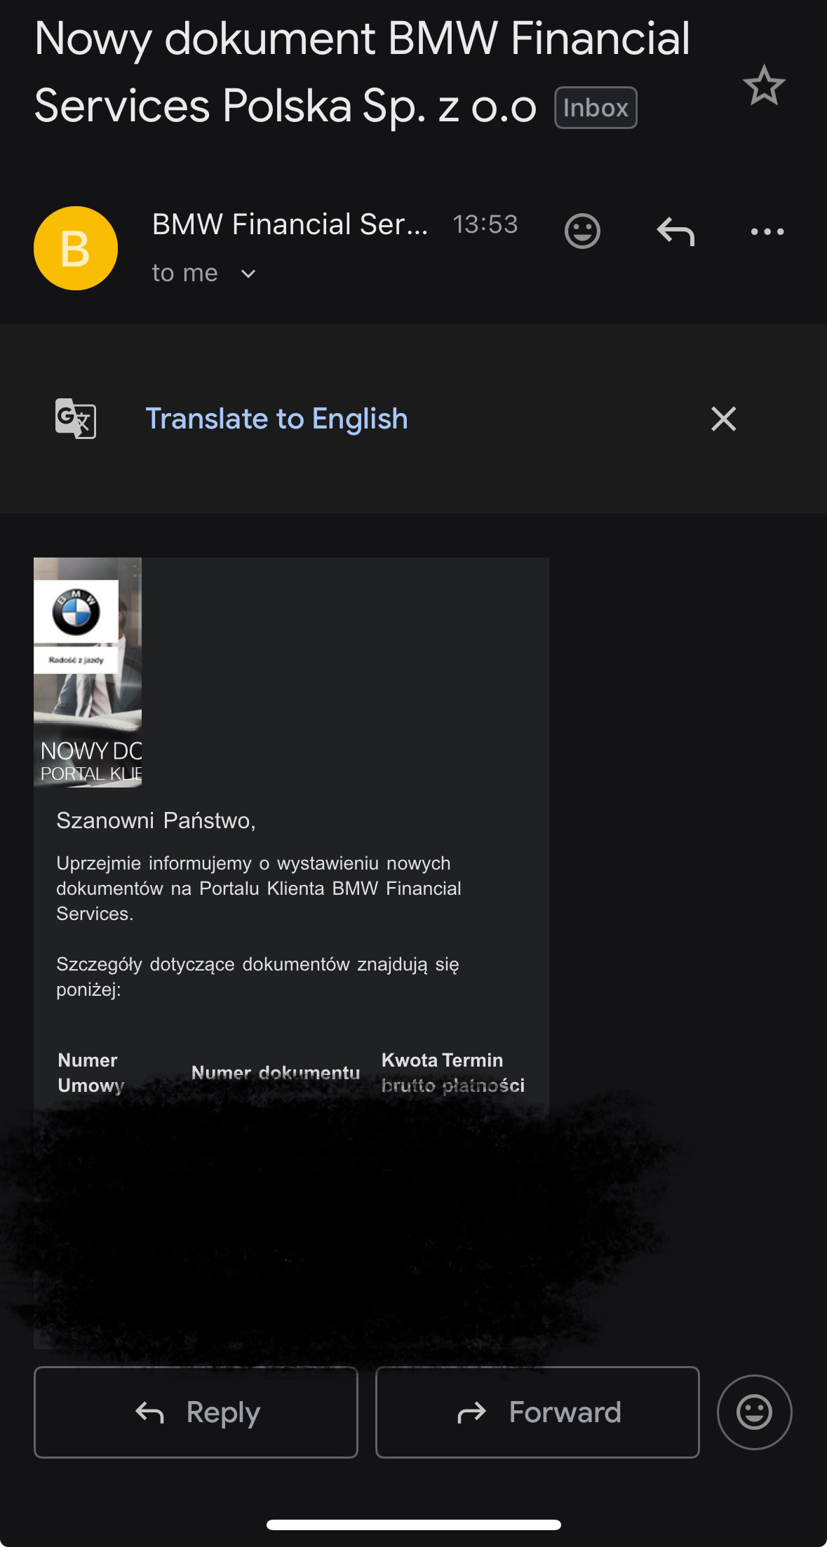Open the three-dot more options menu
The image size is (827, 1547).
[x=767, y=231]
